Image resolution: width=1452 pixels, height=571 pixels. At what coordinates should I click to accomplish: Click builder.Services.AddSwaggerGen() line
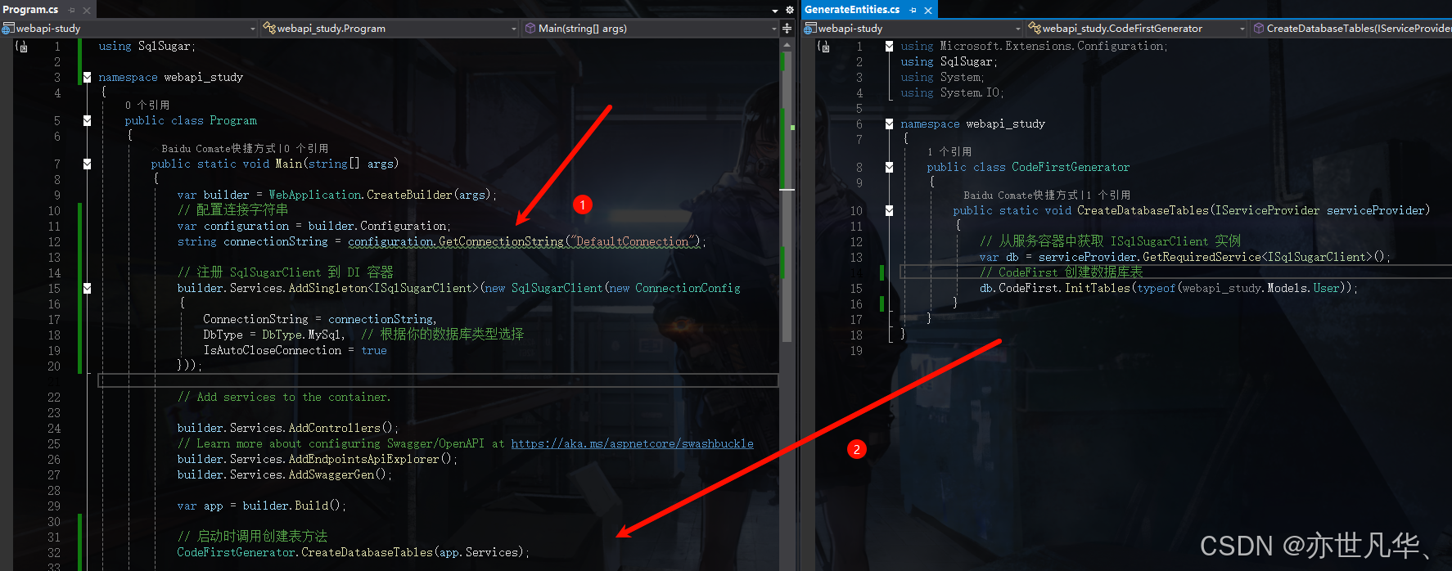[x=285, y=474]
